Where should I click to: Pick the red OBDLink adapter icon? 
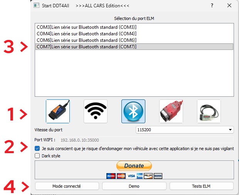point(171,111)
